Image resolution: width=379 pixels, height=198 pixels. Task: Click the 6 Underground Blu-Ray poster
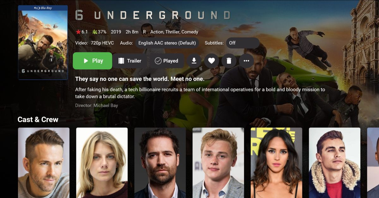click(43, 42)
